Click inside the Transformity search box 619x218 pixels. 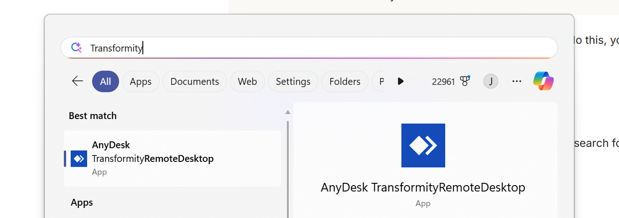309,48
